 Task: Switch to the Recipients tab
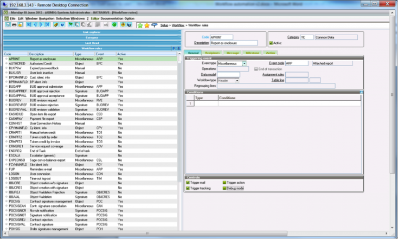click(212, 53)
